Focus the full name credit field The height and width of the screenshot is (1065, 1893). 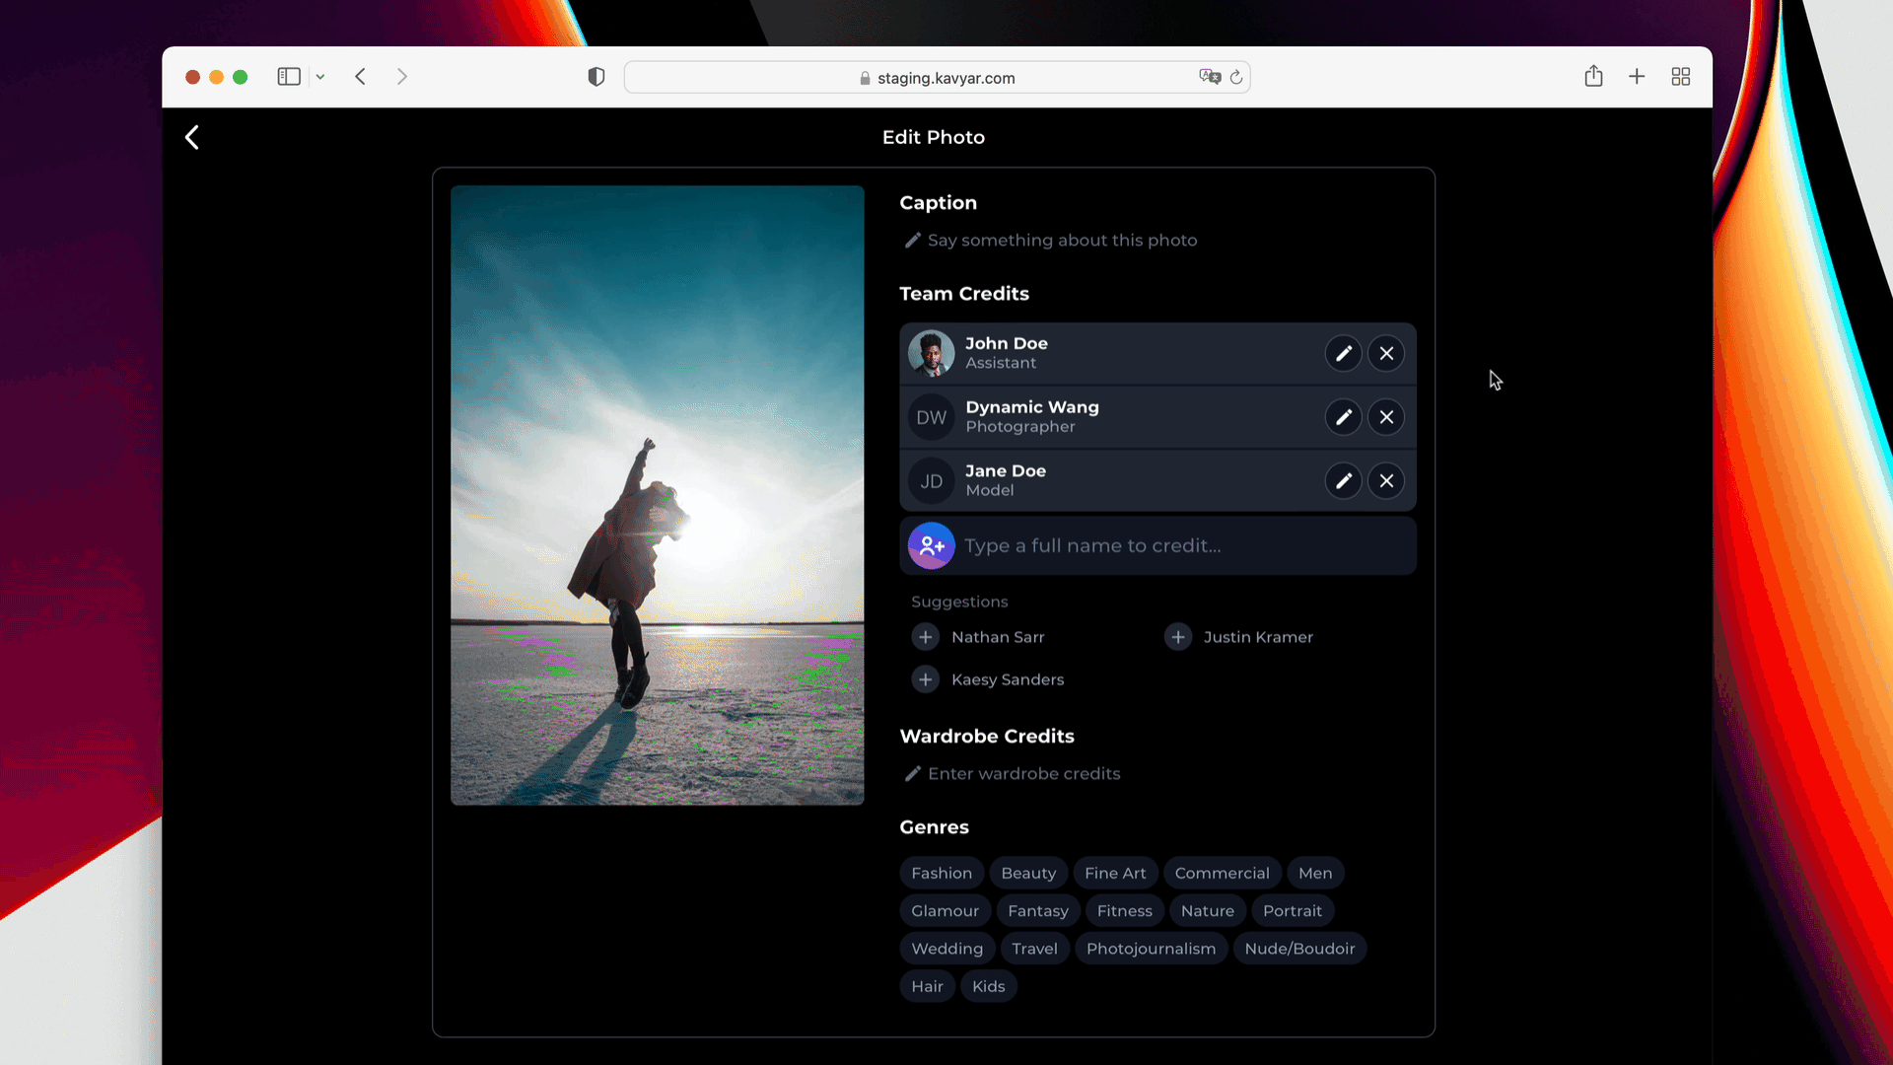[1157, 545]
